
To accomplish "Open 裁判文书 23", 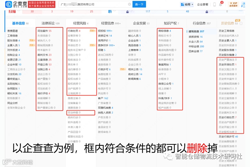I will click(45, 55).
